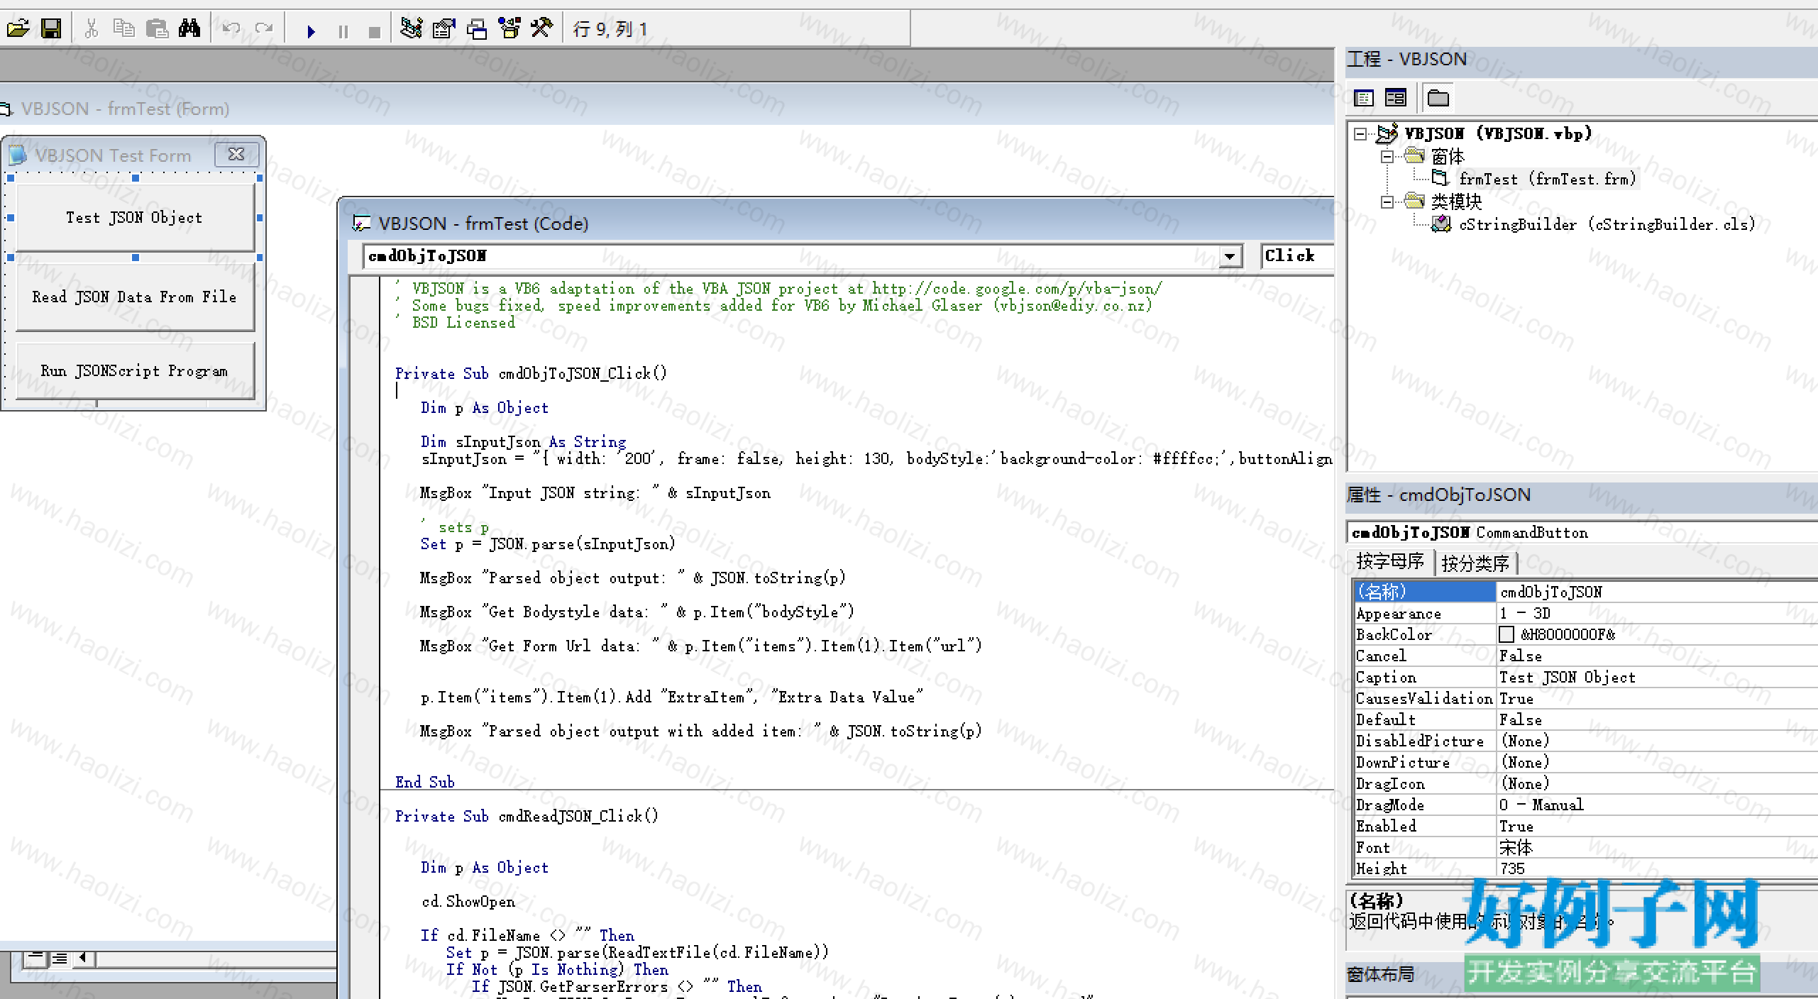Select the DisabledPicture property row

tap(1585, 741)
